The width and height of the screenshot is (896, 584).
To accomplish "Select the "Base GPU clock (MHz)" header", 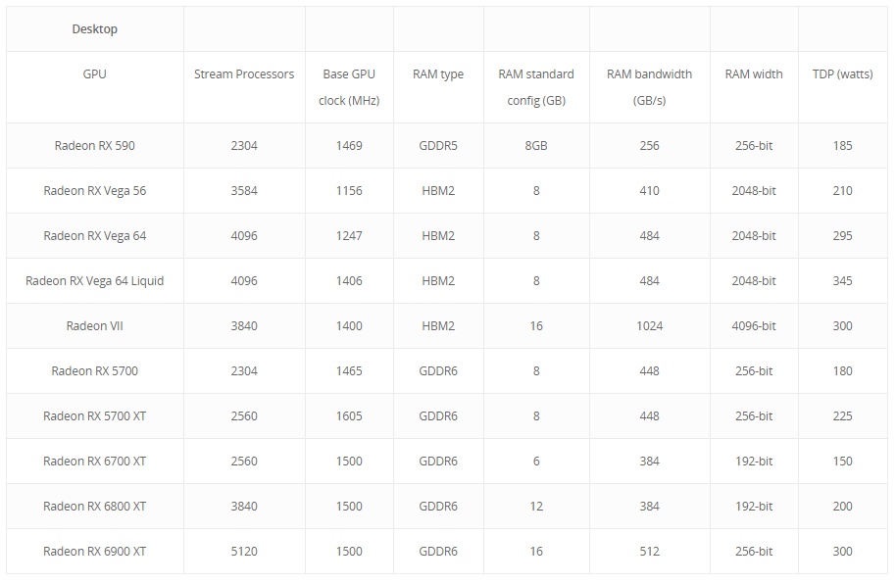I will click(x=349, y=87).
